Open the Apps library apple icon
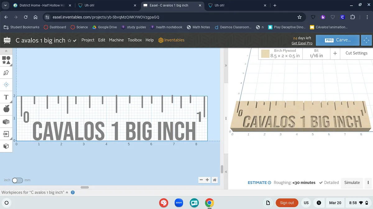The image size is (373, 209). [6, 109]
